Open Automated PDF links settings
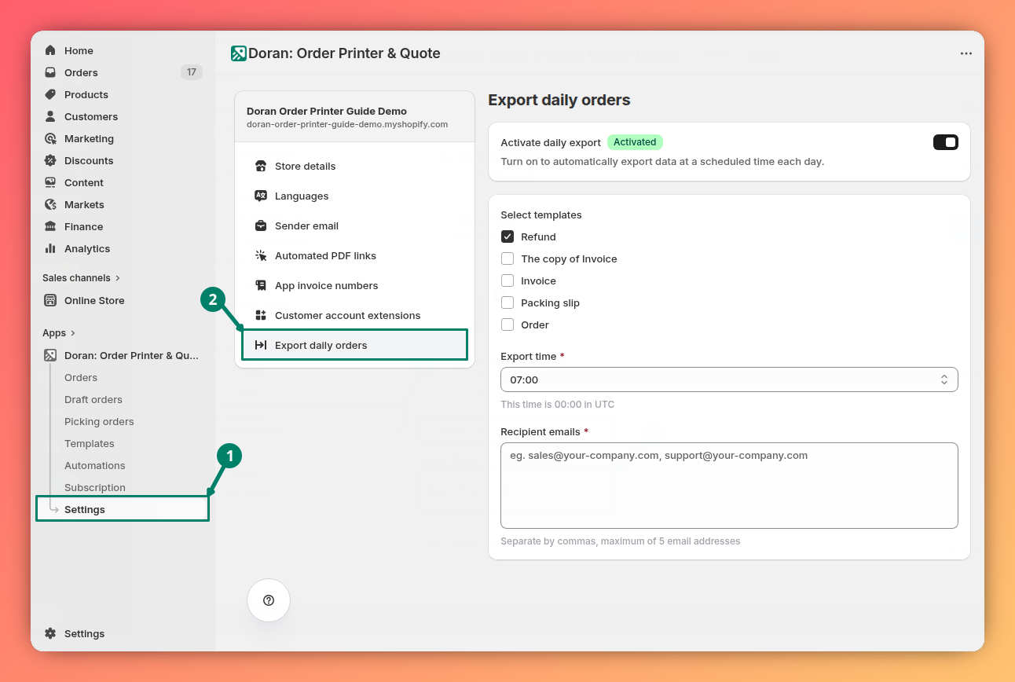 pyautogui.click(x=355, y=255)
